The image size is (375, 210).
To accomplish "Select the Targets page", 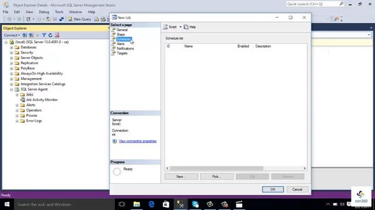I will [x=122, y=53].
